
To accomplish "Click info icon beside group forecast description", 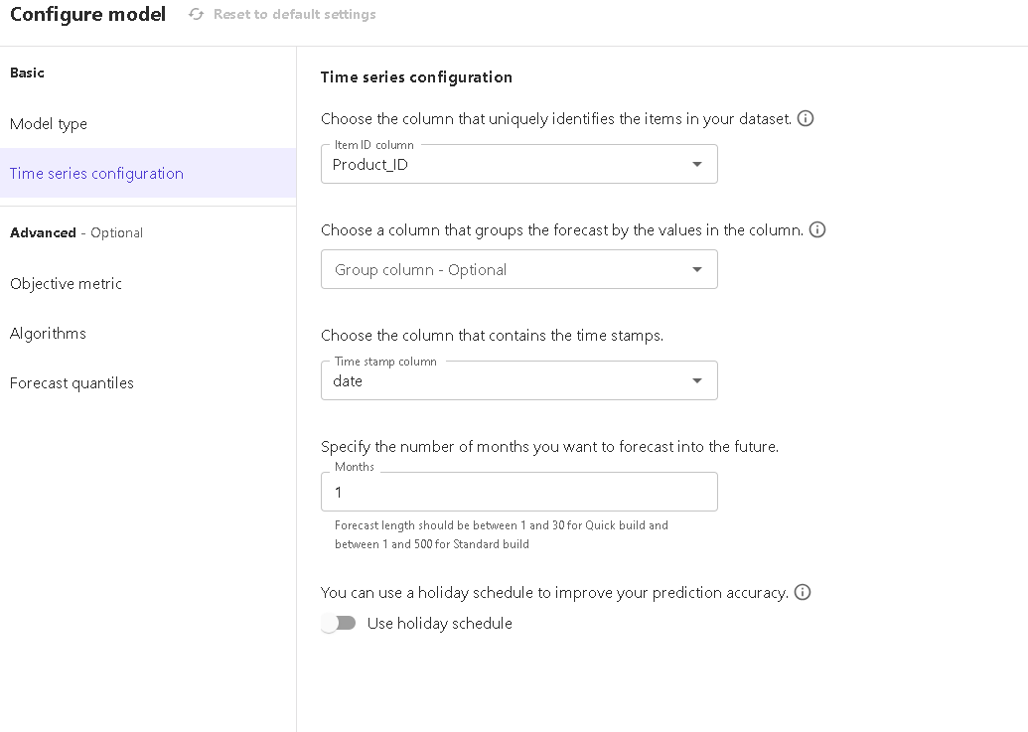I will tap(817, 229).
